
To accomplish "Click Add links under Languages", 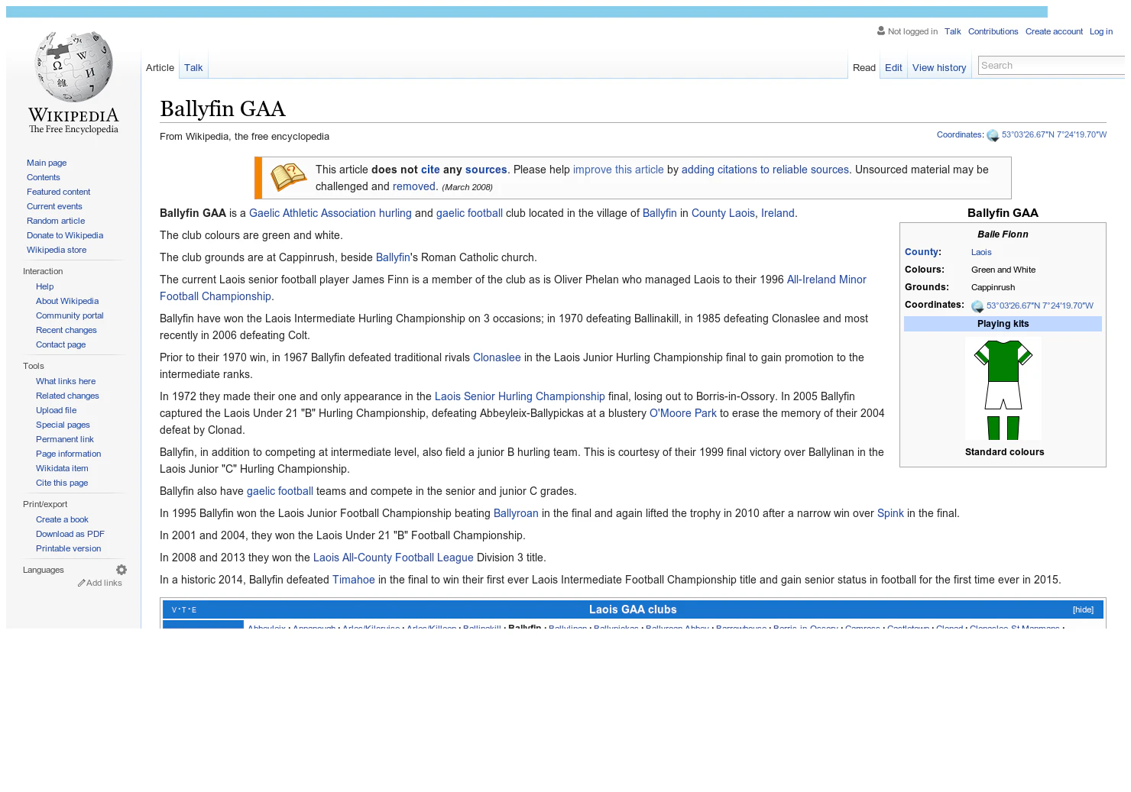I will pyautogui.click(x=104, y=583).
